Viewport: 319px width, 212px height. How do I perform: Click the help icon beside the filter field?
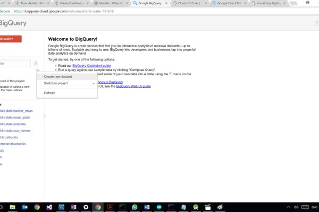(36, 64)
